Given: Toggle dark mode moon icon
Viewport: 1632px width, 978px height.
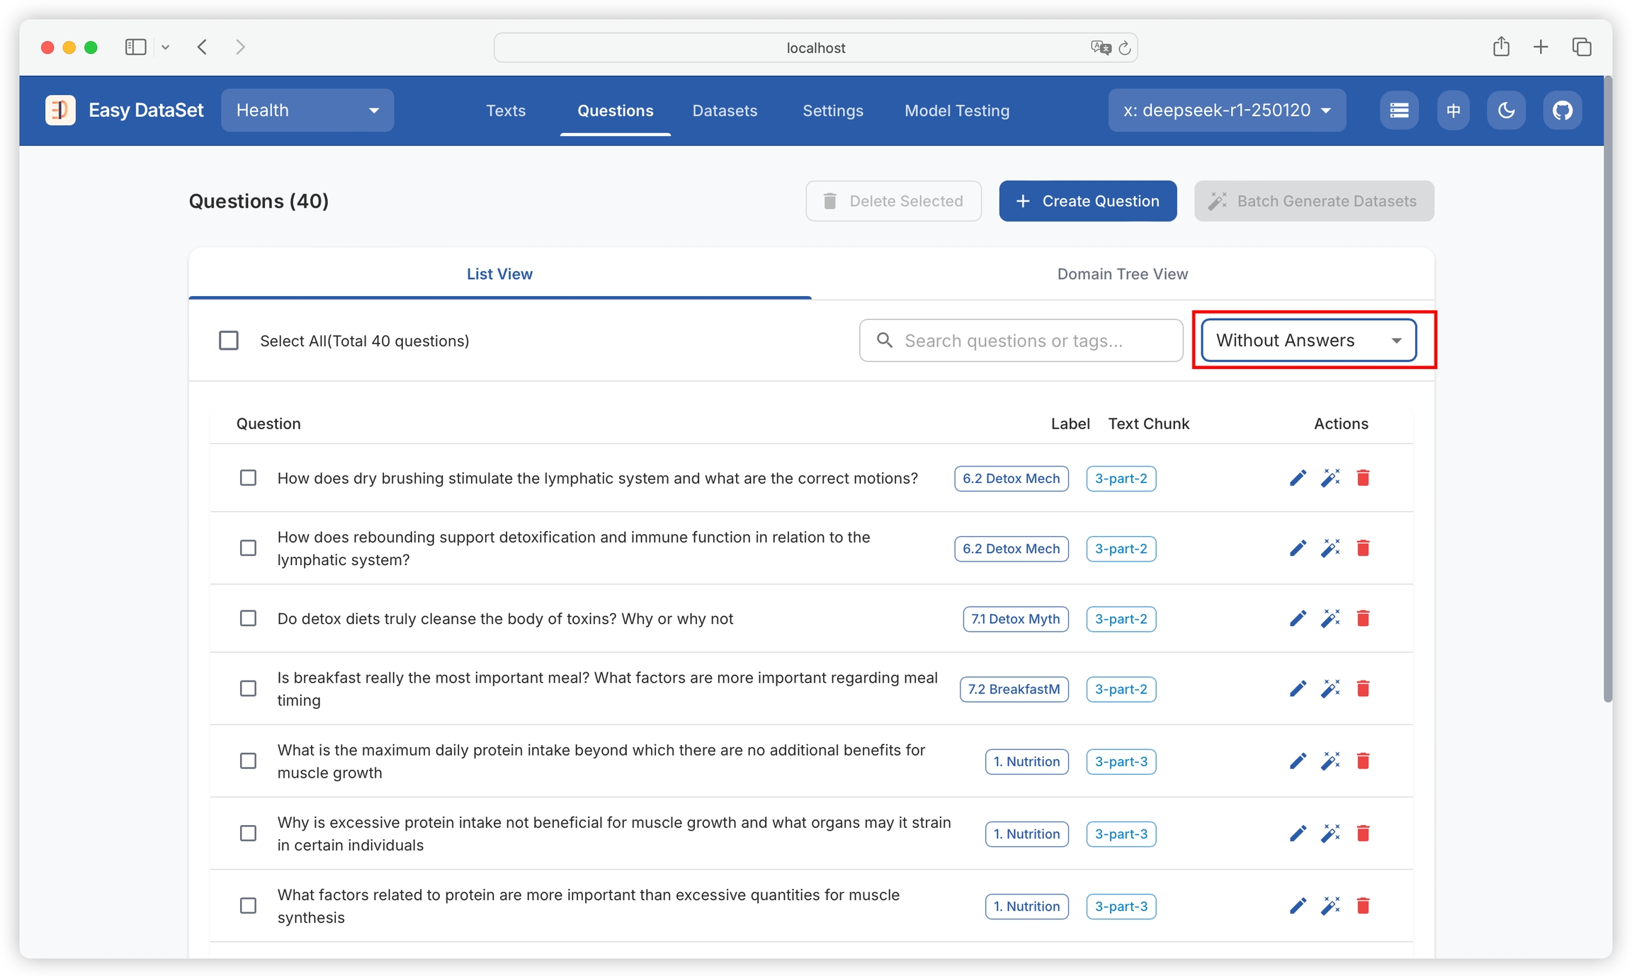Looking at the screenshot, I should 1506,110.
